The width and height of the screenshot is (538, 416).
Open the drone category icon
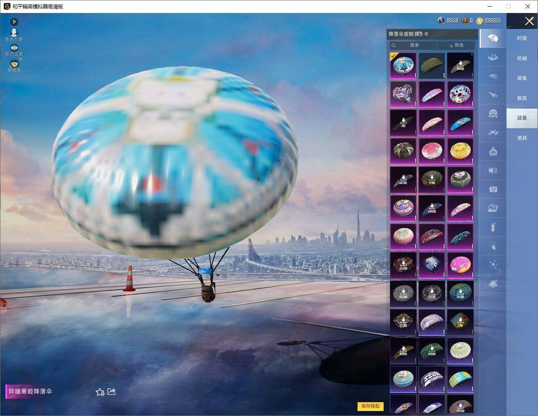pyautogui.click(x=493, y=76)
